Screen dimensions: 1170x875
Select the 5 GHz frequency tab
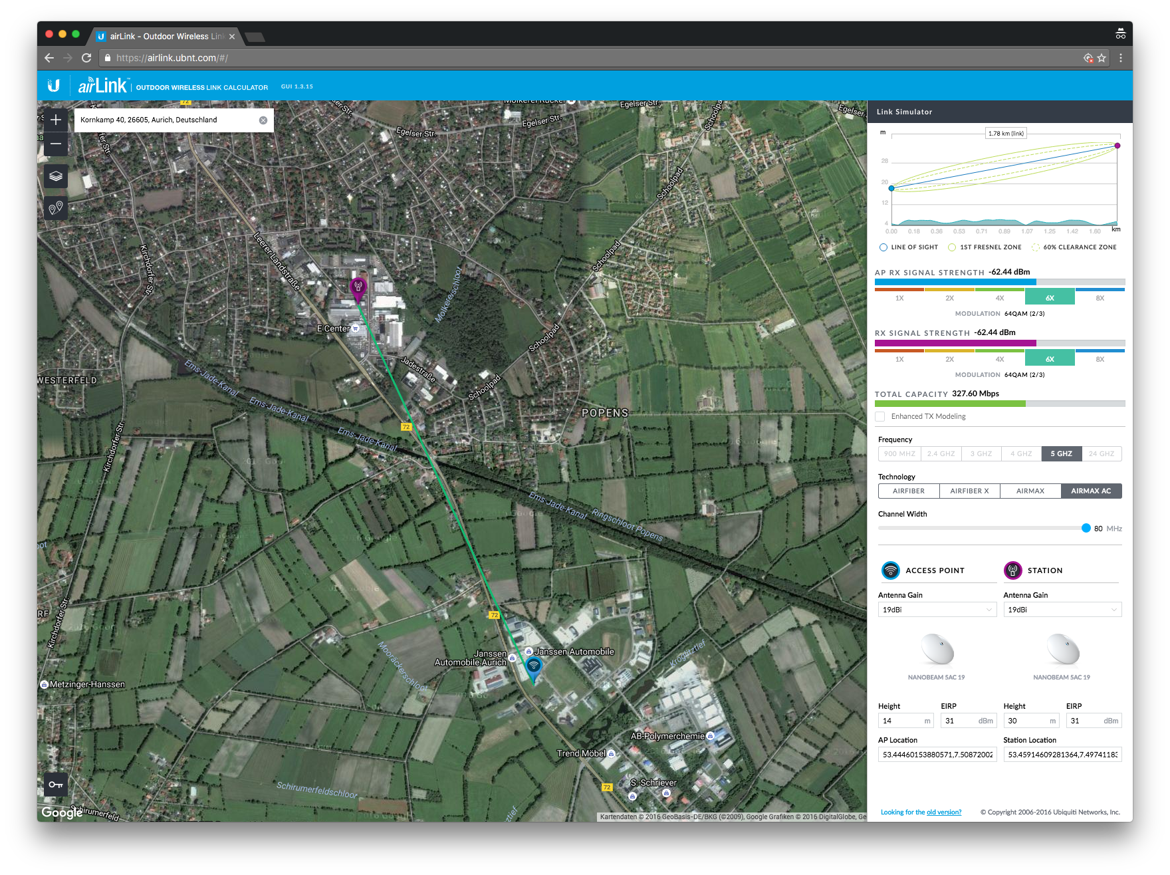[x=1061, y=453]
